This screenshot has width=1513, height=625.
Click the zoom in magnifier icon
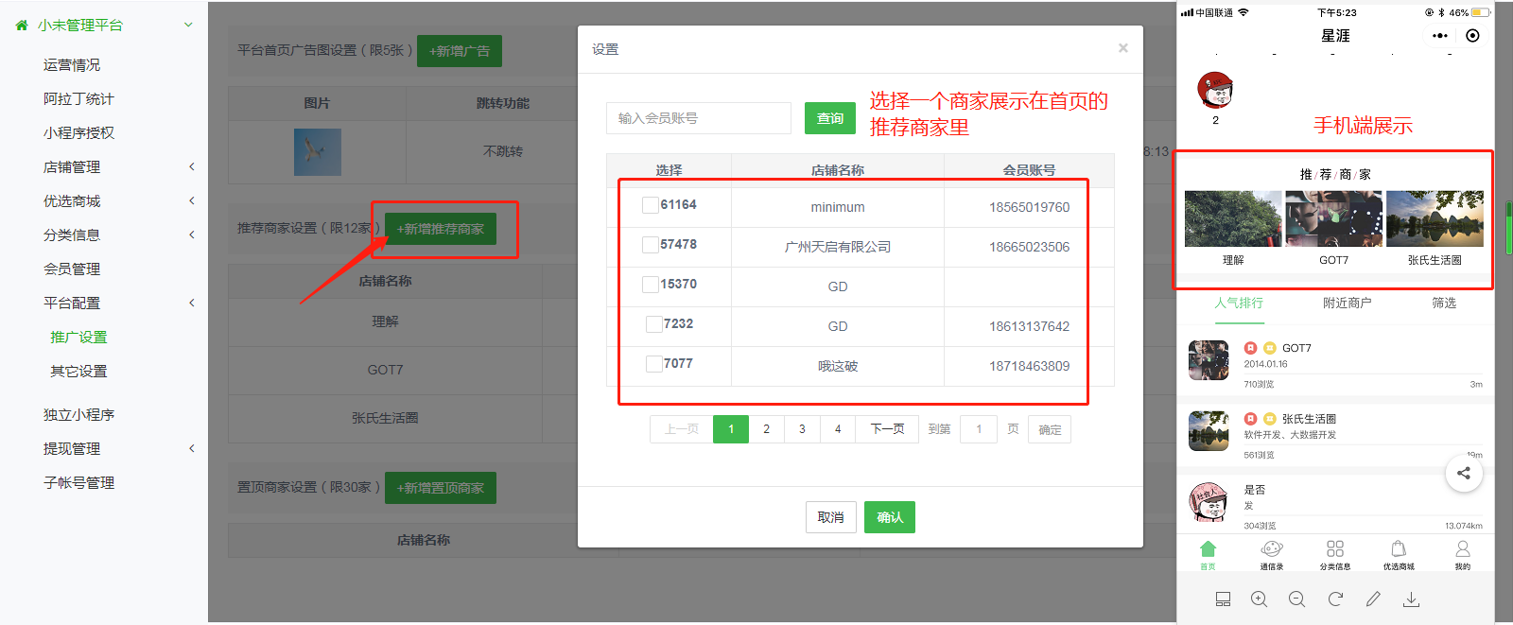click(1259, 599)
